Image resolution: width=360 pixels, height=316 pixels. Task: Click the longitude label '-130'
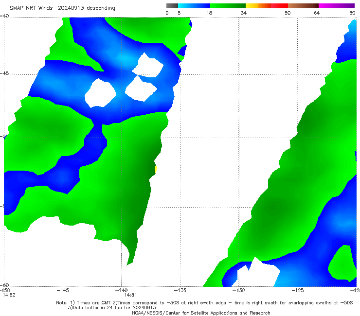click(x=239, y=290)
